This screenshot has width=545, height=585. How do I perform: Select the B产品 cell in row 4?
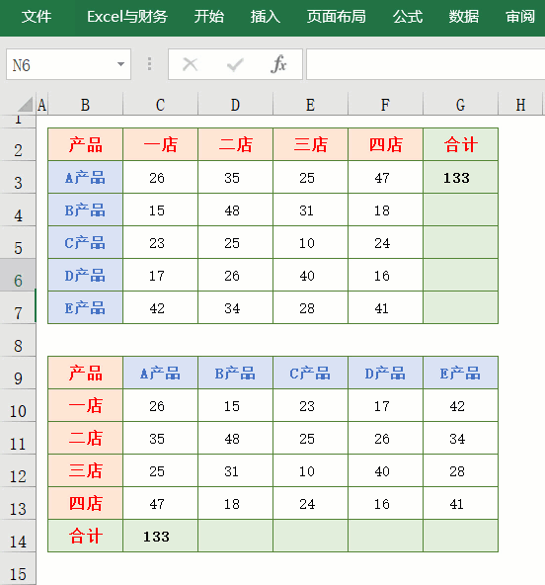[x=85, y=210]
